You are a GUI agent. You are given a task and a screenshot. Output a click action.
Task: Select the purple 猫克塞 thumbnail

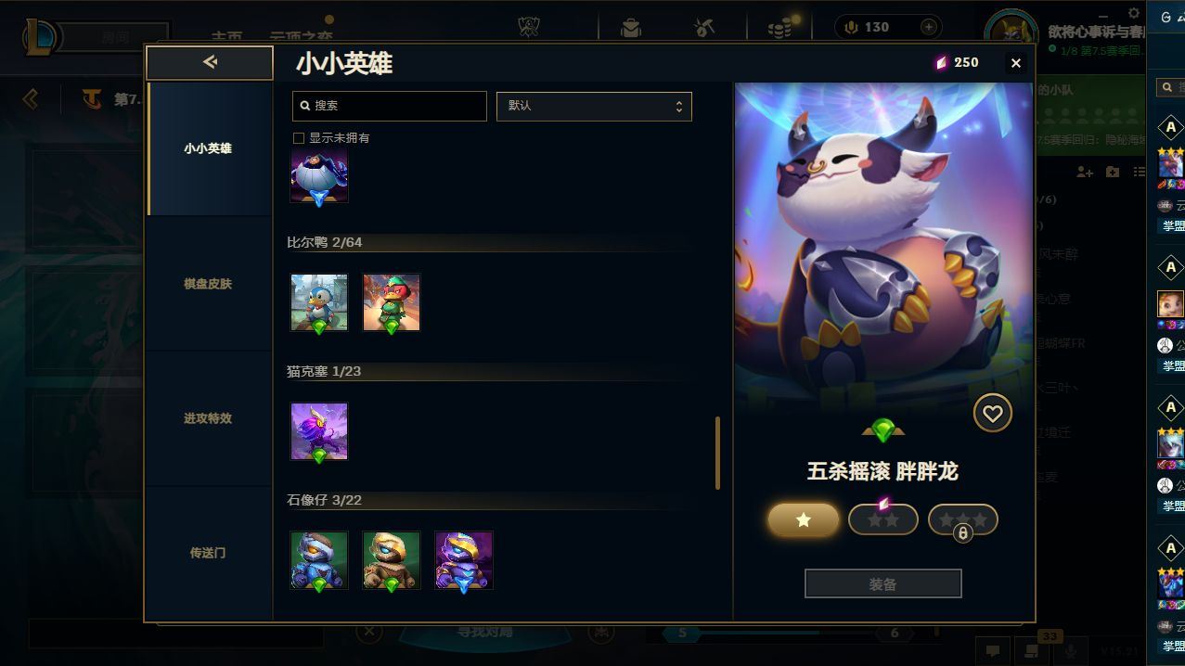click(319, 431)
